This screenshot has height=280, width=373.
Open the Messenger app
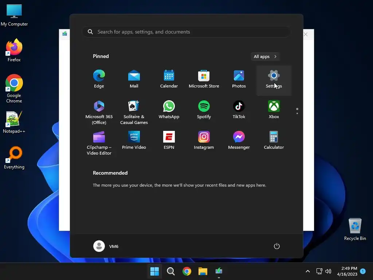click(x=239, y=141)
